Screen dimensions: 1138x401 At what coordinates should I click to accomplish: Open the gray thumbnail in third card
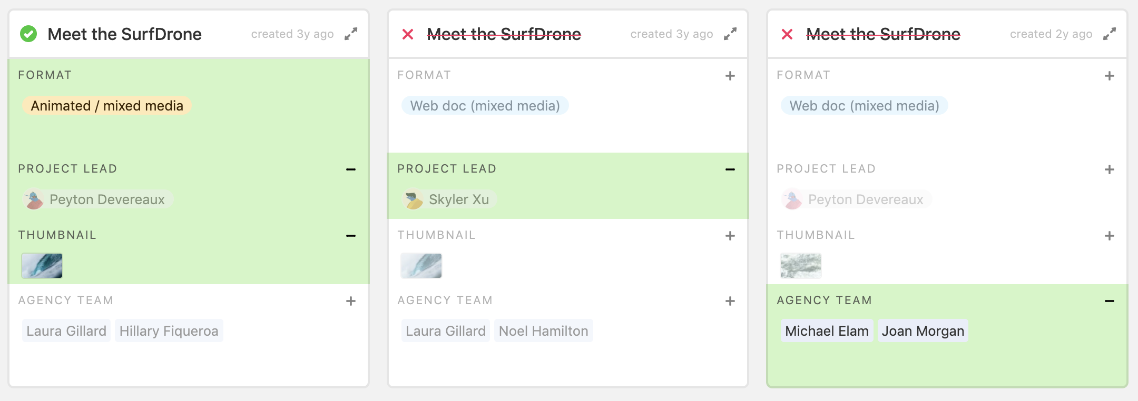(801, 266)
